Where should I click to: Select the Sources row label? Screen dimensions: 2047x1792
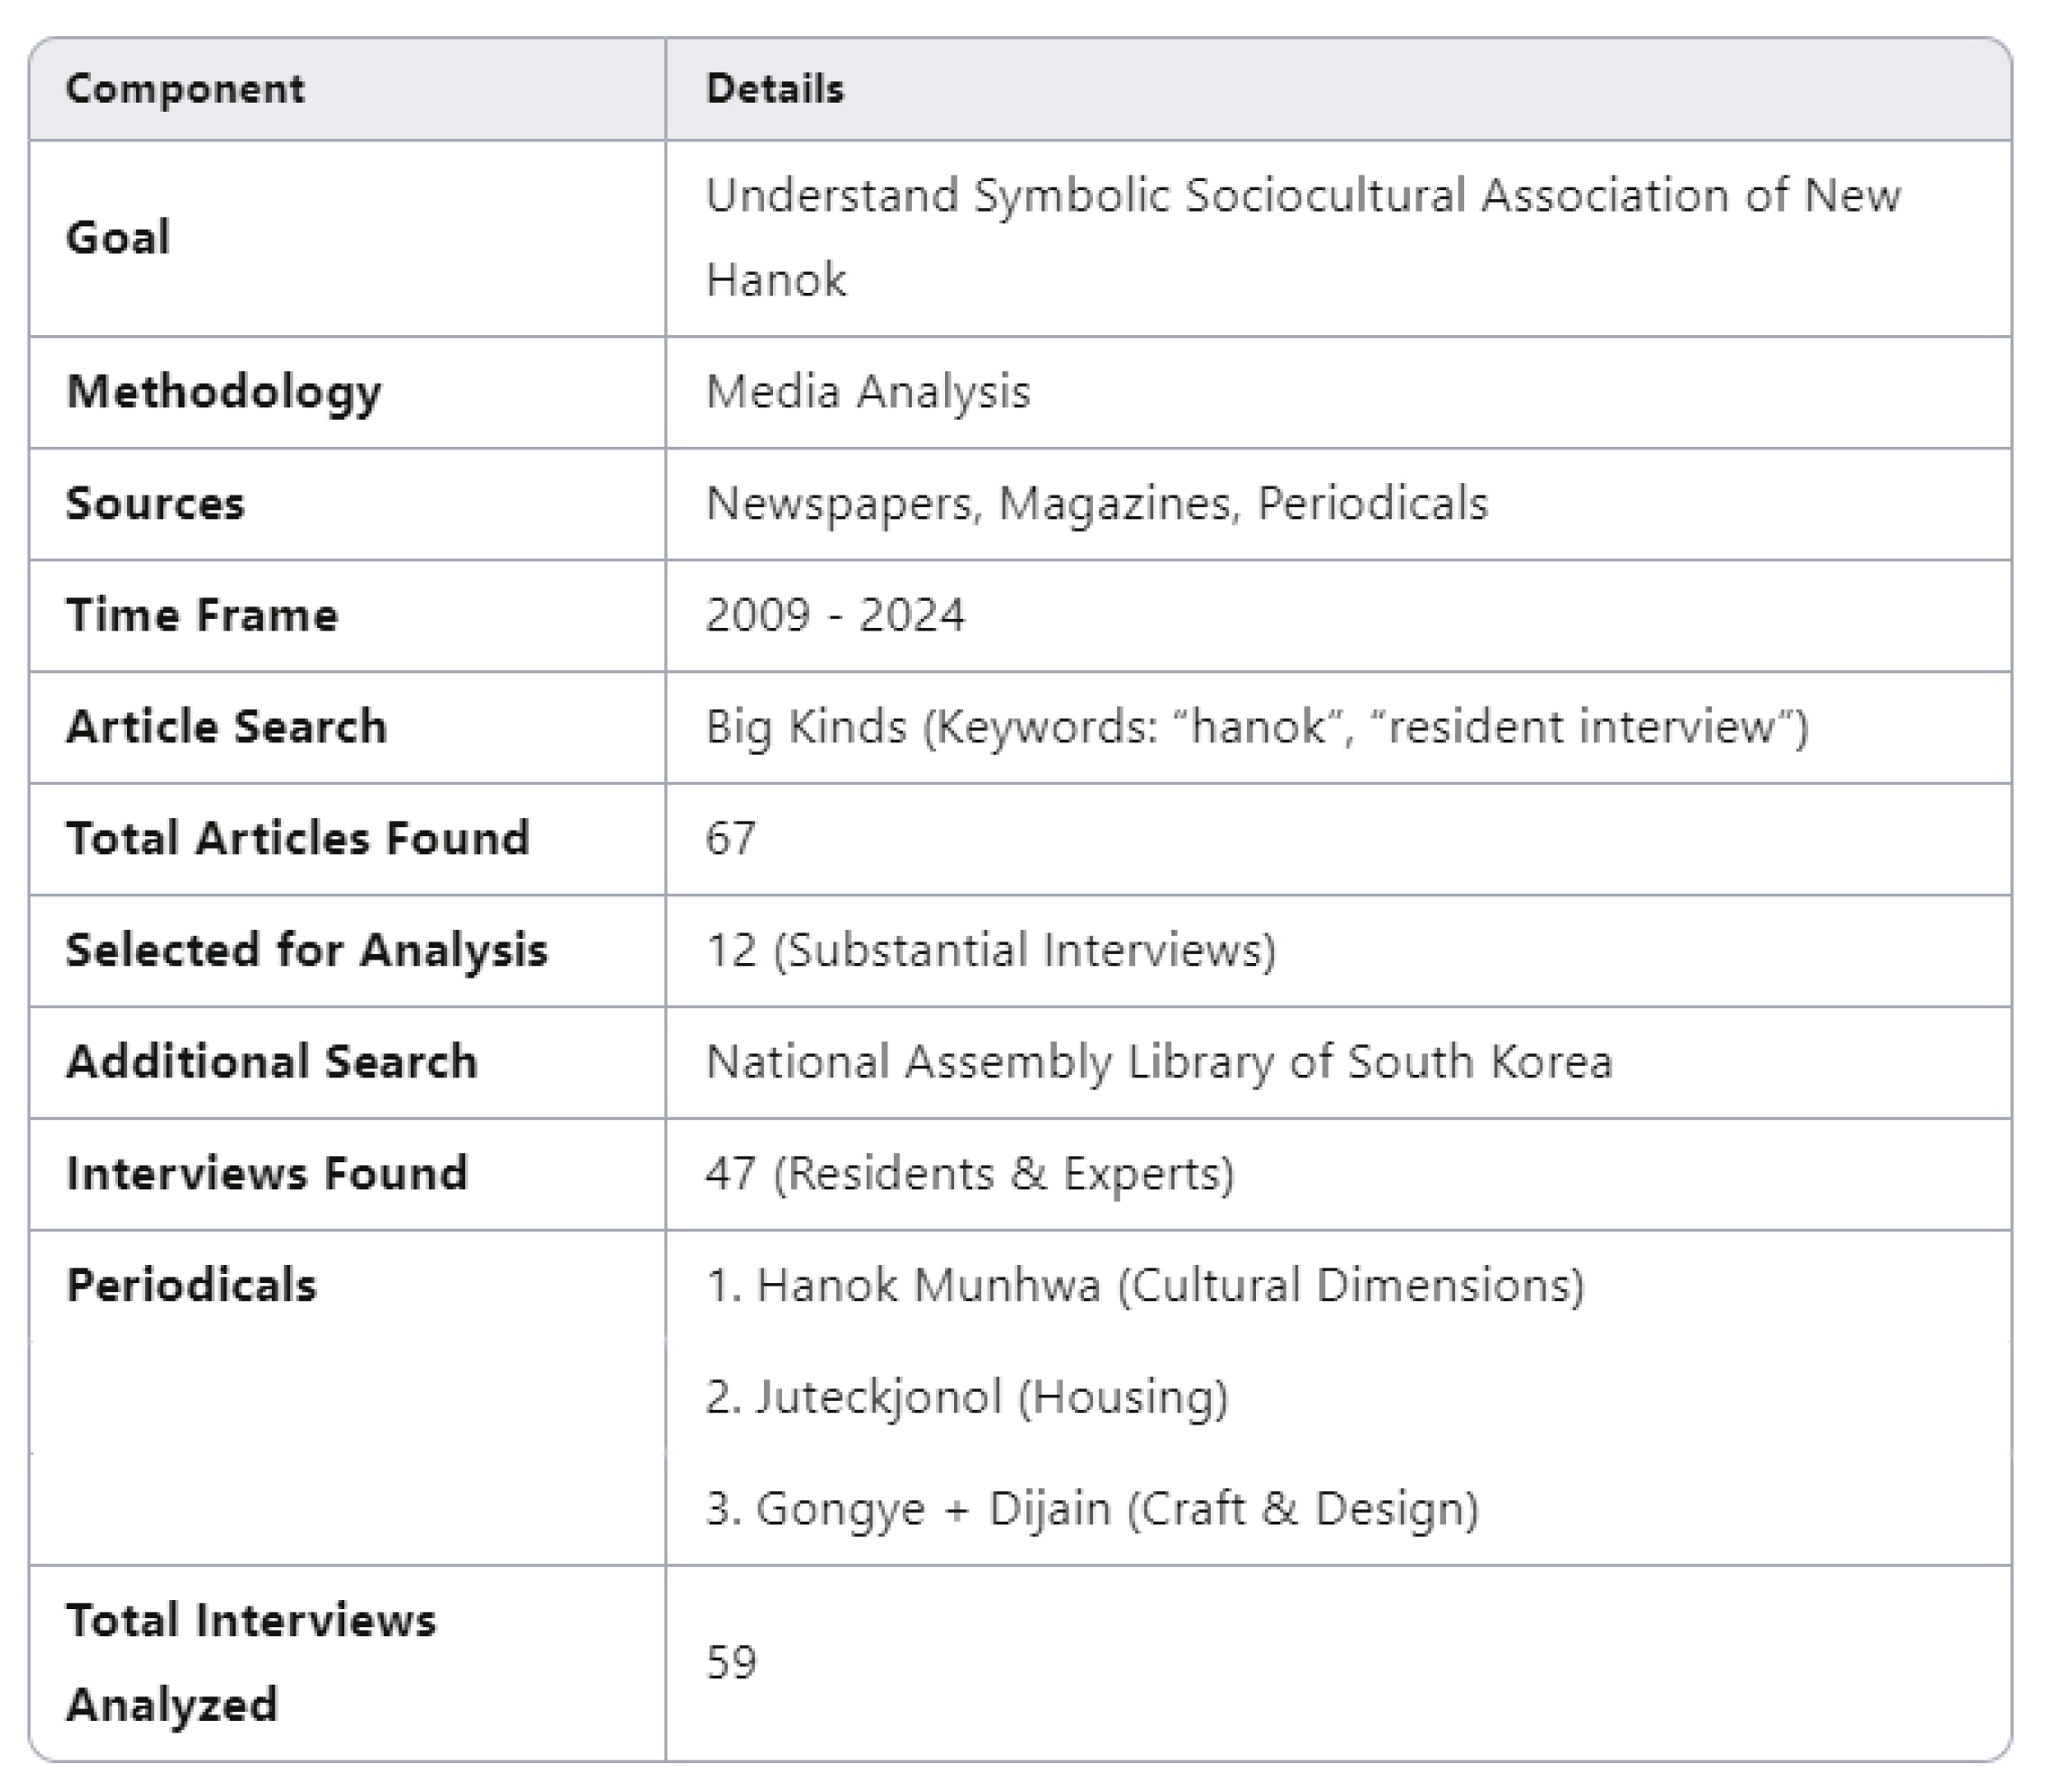click(x=155, y=503)
